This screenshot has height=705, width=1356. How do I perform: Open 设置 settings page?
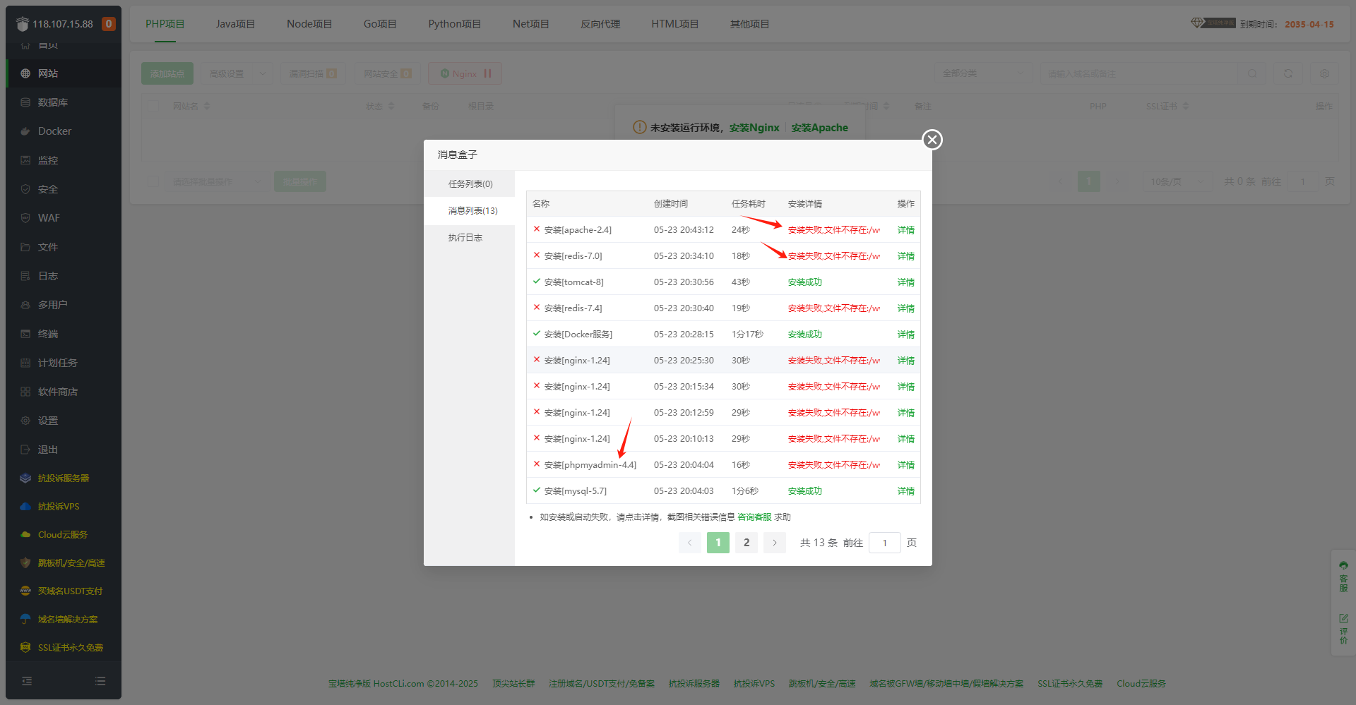pos(64,421)
